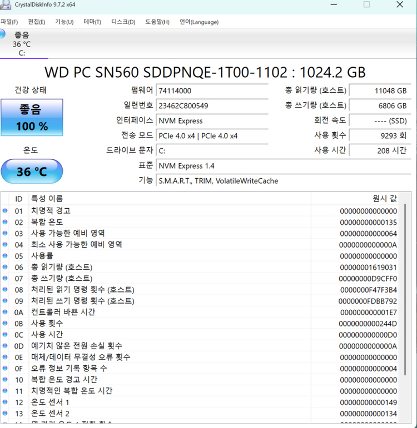Viewport: 417px width, 428px height.
Task: Click status dot for row 11 치명적인 복합 온도 시간
Action: 5,391
